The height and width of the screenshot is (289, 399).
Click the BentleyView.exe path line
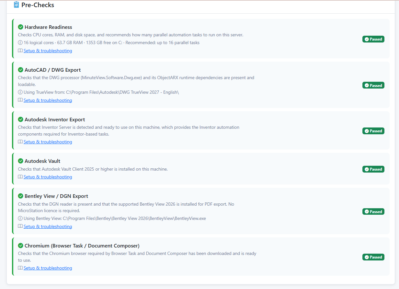(115, 218)
